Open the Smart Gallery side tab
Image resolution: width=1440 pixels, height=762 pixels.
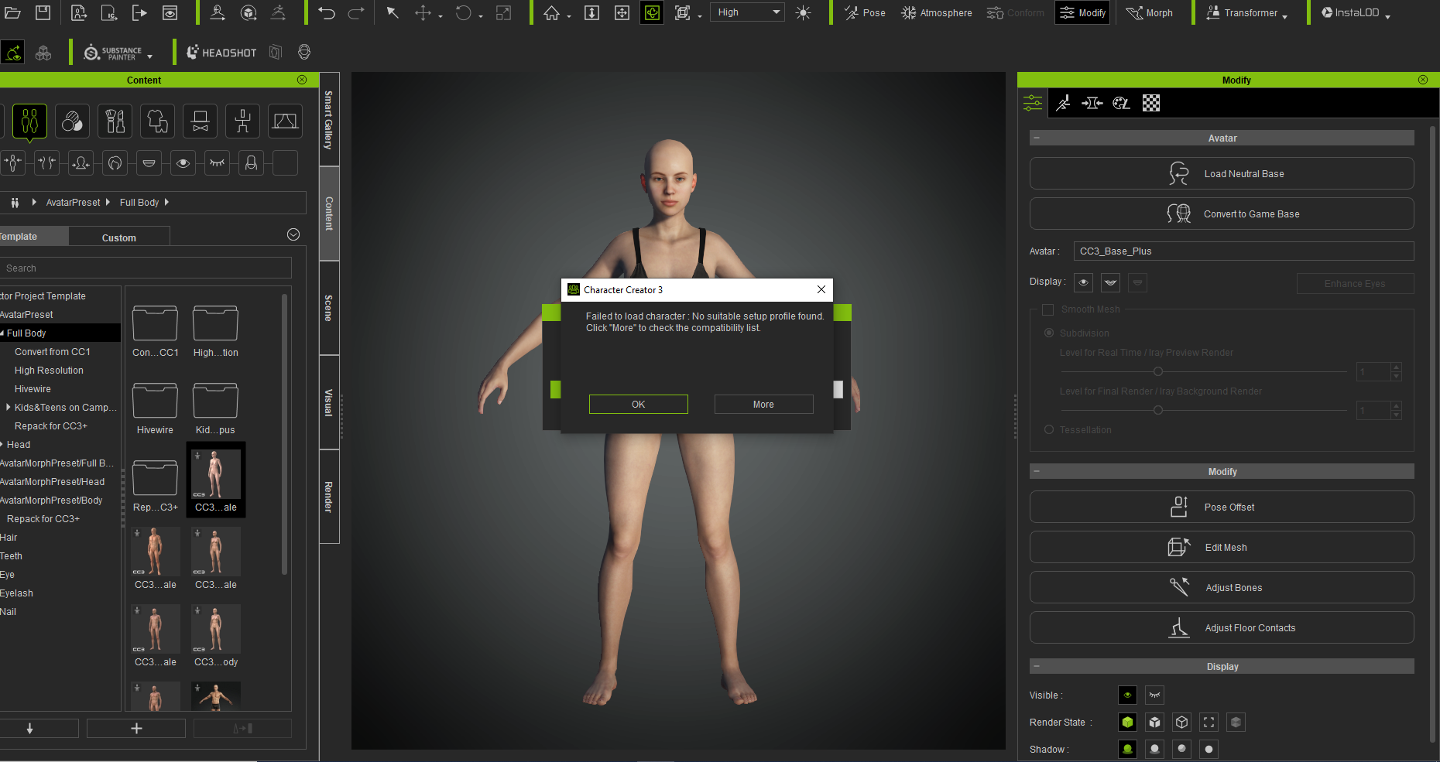coord(329,120)
